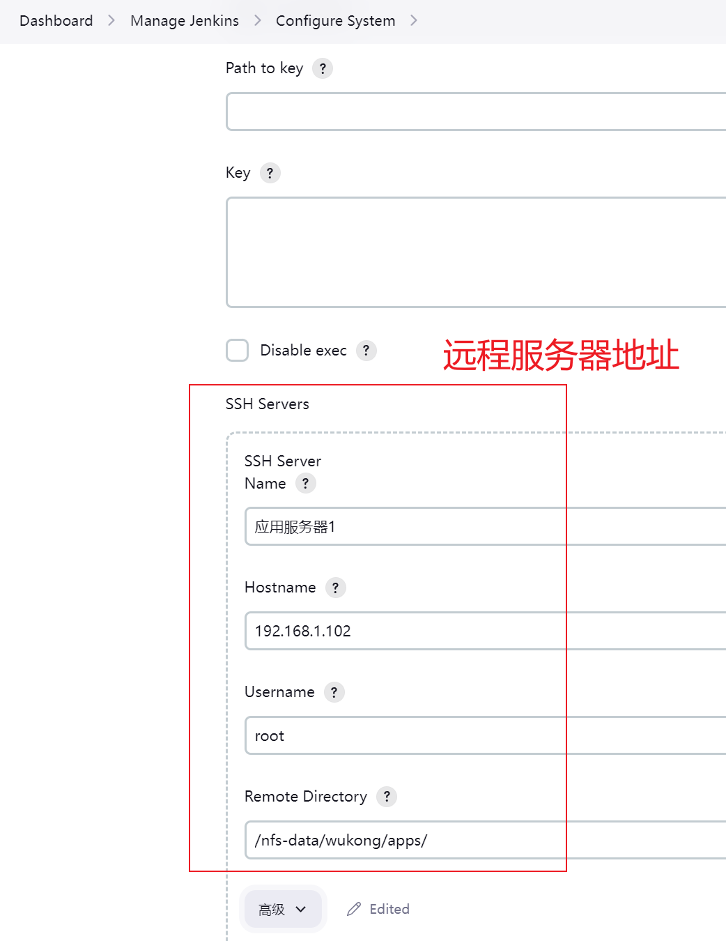Expand the 高级 advanced options dropdown
The height and width of the screenshot is (941, 726).
[282, 909]
